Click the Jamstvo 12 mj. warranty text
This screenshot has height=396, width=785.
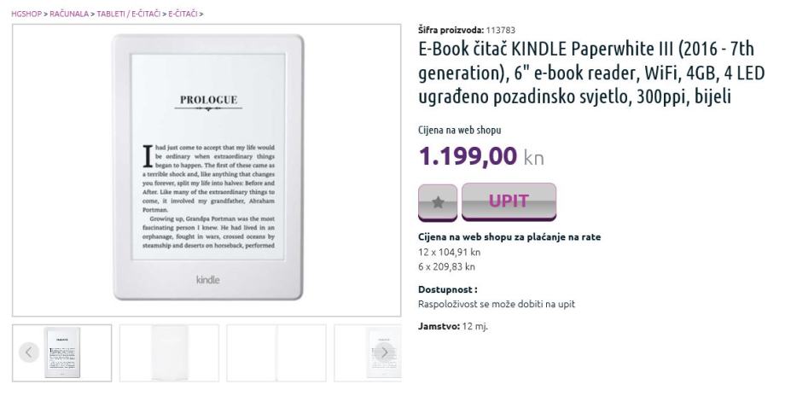453,326
